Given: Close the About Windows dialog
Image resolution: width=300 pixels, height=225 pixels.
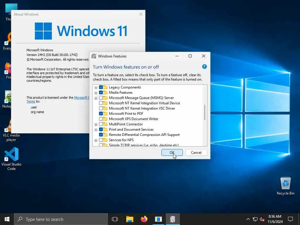Looking at the screenshot, I should 141,14.
